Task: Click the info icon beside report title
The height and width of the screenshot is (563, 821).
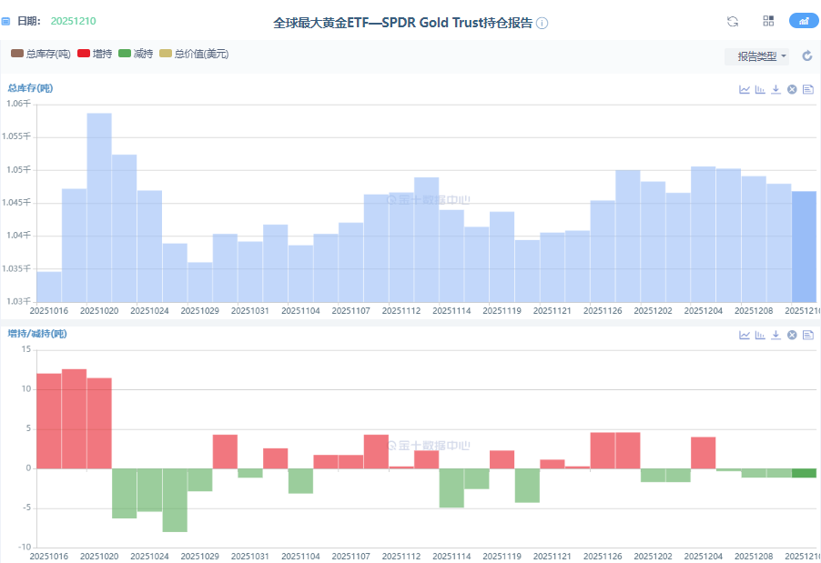Action: click(x=542, y=23)
